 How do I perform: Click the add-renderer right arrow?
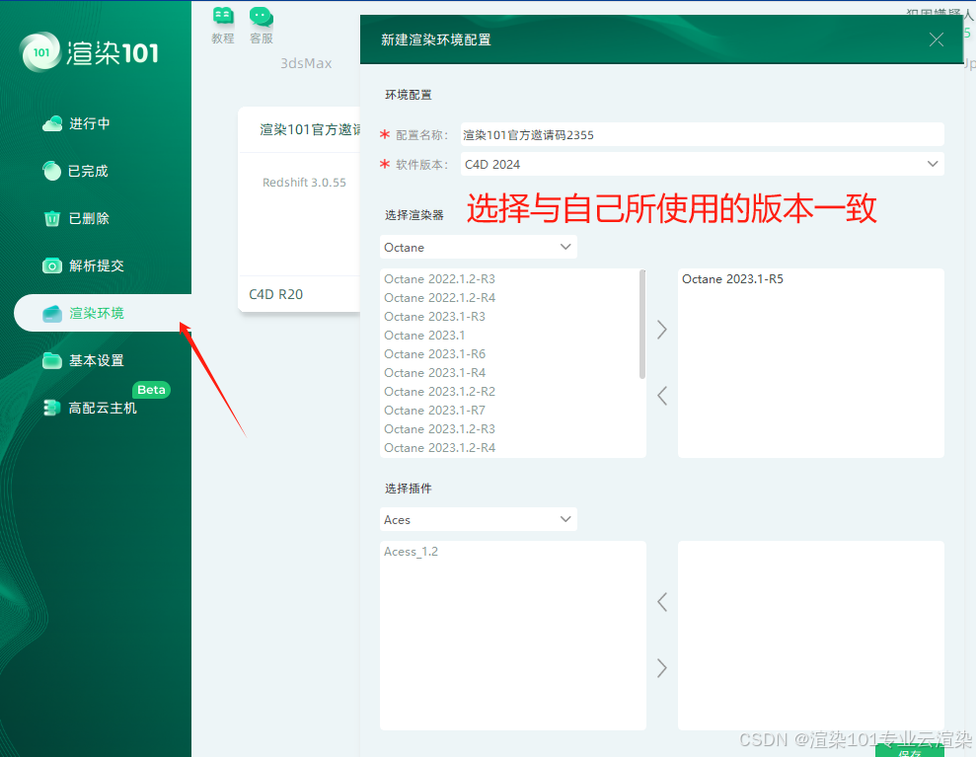(x=661, y=330)
